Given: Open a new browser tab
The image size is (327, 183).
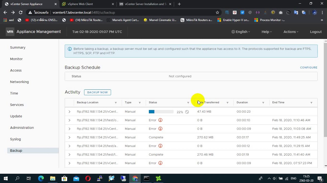Looking at the screenshot, I should (x=179, y=4).
